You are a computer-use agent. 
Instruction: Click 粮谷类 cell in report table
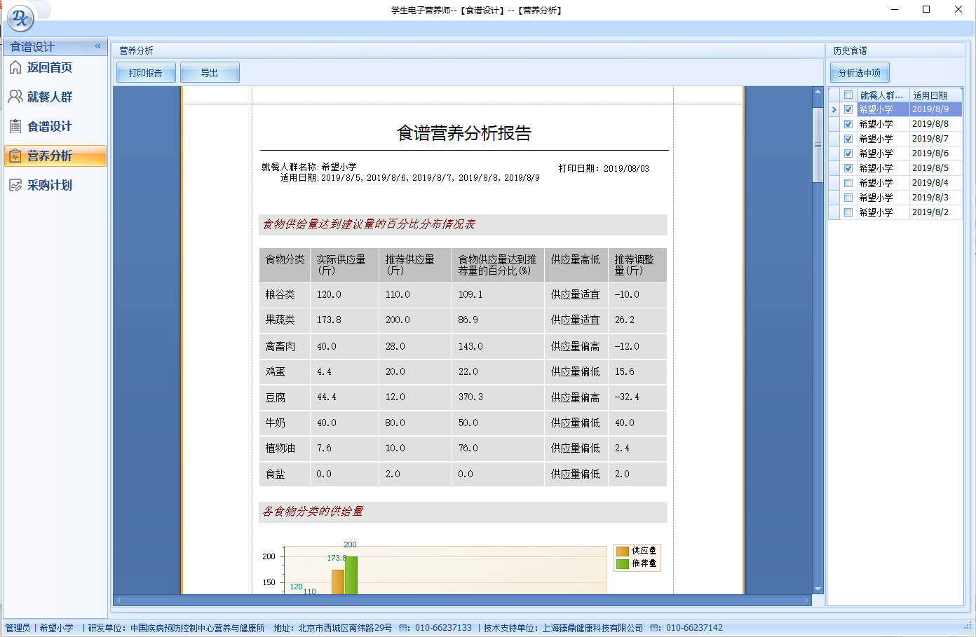point(285,295)
